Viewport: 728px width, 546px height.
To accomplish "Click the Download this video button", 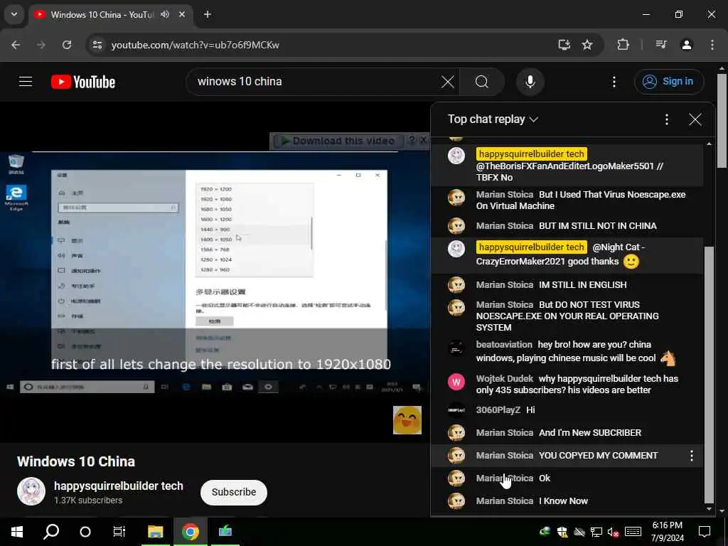I will 338,141.
